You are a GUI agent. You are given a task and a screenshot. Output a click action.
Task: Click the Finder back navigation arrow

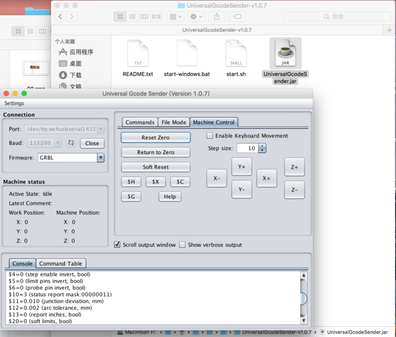60,16
